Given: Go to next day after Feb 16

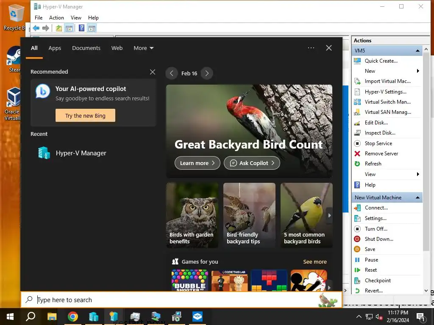Looking at the screenshot, I should tap(207, 73).
